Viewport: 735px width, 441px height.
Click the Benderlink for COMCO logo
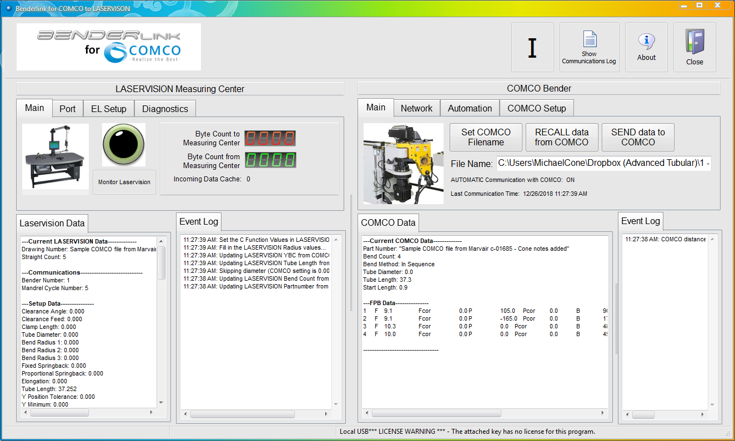109,47
